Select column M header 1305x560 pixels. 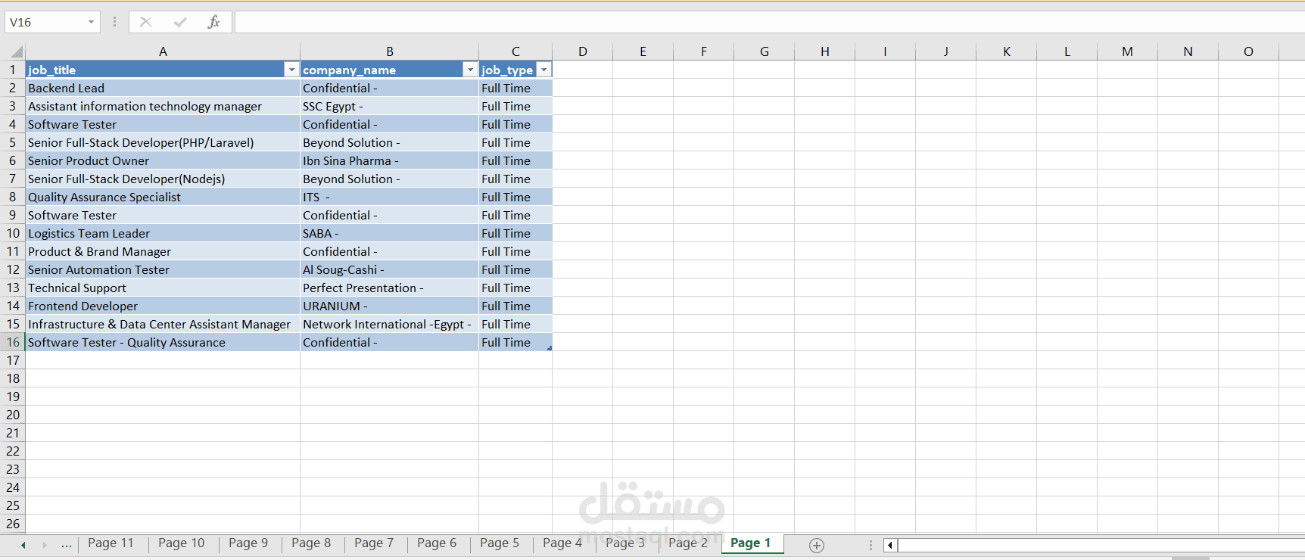click(1128, 51)
